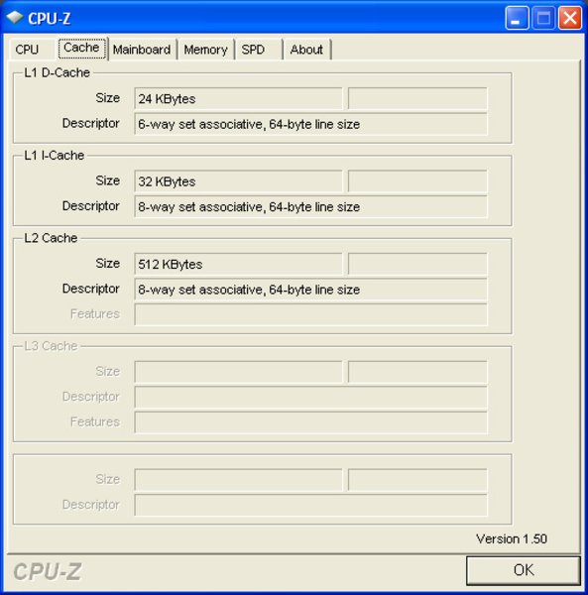Screen dimensions: 588x595
Task: Click the L1 D-Cache 6-way descriptor field
Action: click(x=310, y=124)
